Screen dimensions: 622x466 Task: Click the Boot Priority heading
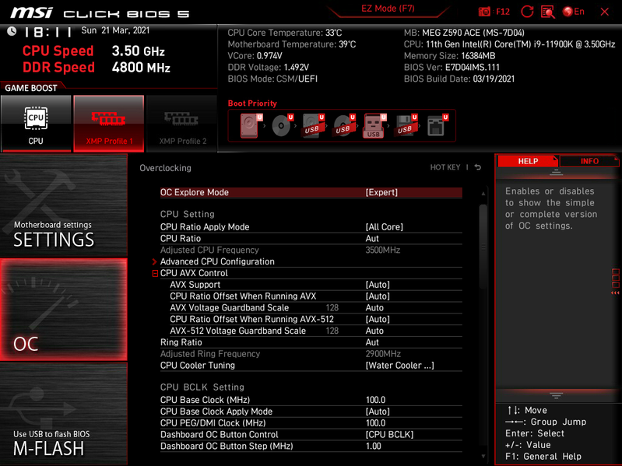click(x=252, y=103)
